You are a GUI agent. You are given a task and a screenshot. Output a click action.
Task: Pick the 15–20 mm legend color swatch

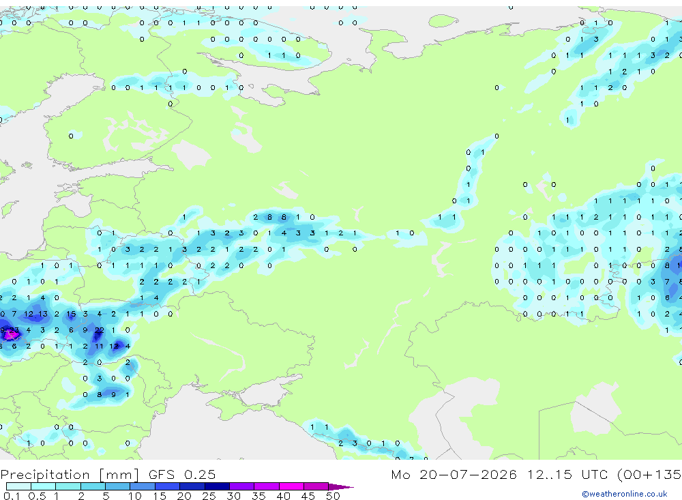click(167, 486)
